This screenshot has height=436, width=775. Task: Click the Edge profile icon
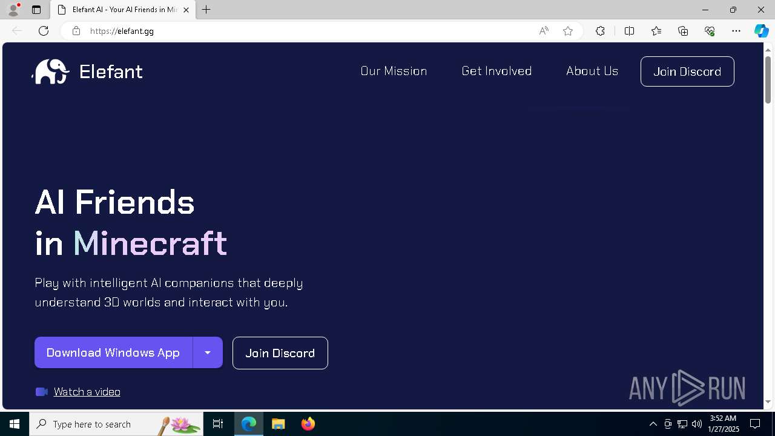pyautogui.click(x=13, y=10)
